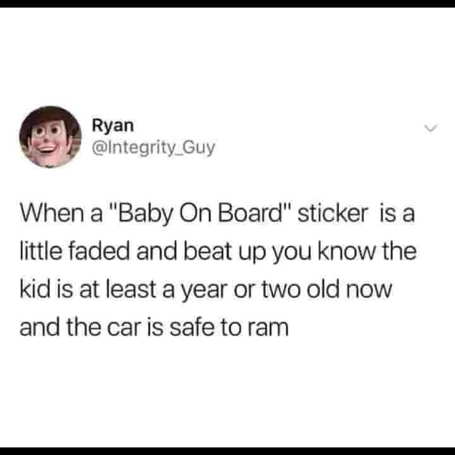Visit the @Integrity_Guy handle
This screenshot has width=455, height=455.
(153, 147)
